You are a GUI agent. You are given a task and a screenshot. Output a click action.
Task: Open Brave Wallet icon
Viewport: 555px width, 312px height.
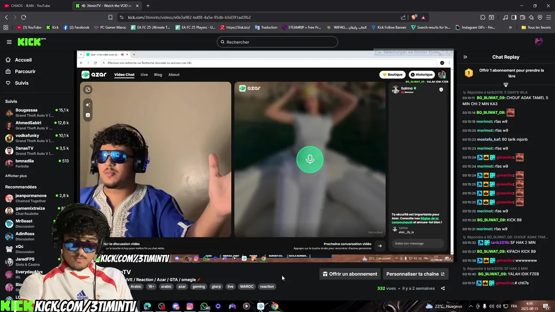pos(522,17)
